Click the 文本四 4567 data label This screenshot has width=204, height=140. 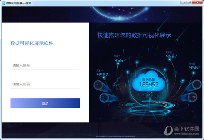194,66
